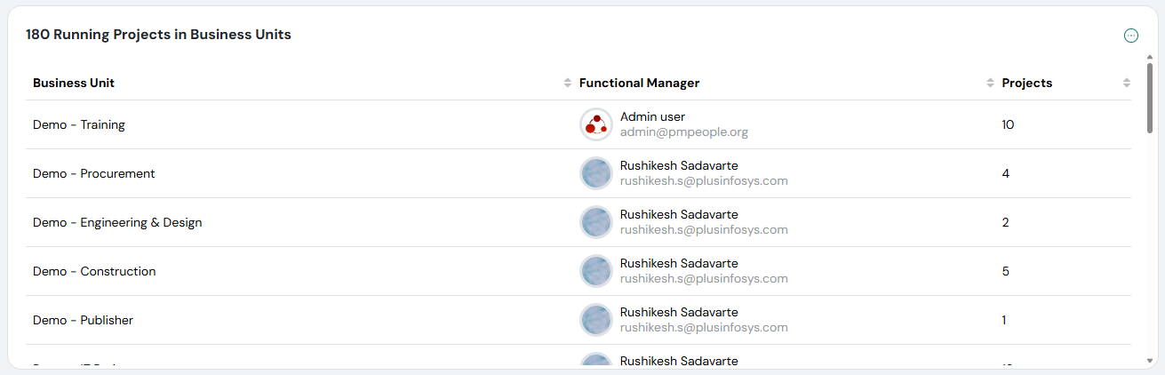Click the scrollbar up arrow
This screenshot has width=1165, height=375.
1150,57
